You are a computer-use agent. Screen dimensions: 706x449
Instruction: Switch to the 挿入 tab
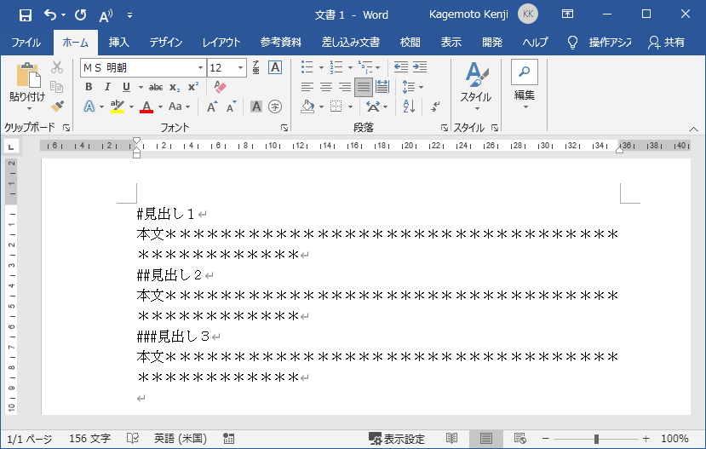click(x=119, y=43)
